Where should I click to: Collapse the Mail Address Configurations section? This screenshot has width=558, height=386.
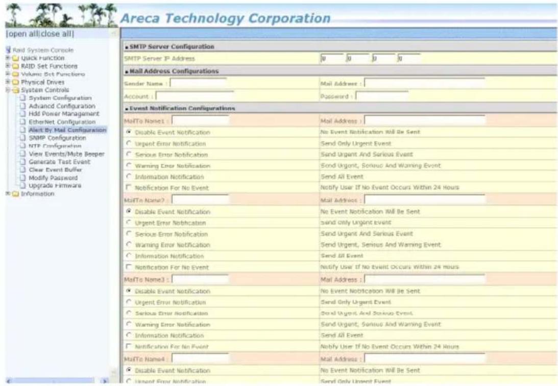[x=127, y=71]
